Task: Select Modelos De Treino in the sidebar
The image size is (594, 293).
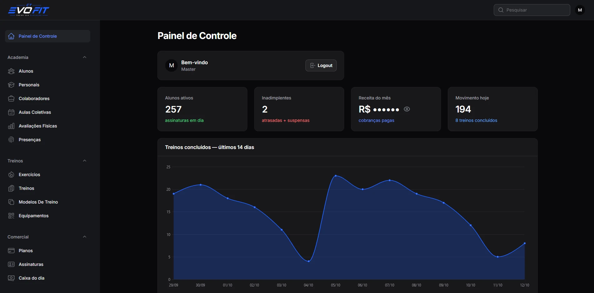Action: (47, 202)
